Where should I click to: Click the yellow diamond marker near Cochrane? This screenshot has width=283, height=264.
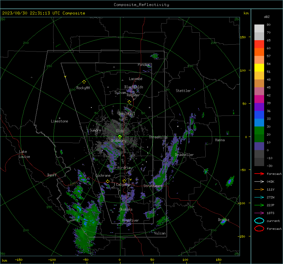108,181
